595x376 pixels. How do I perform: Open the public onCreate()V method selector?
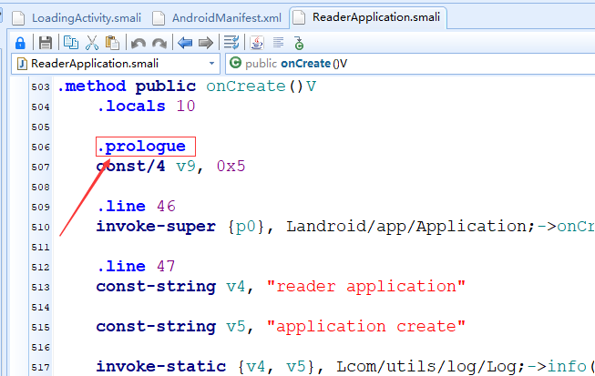(410, 64)
